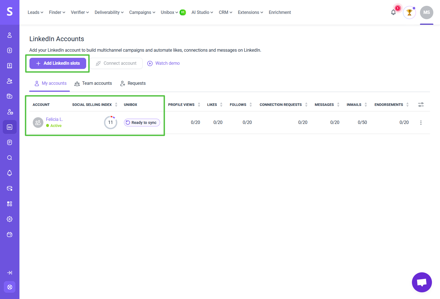
Task: Click the settings gear in sidebar
Action: pos(10,219)
